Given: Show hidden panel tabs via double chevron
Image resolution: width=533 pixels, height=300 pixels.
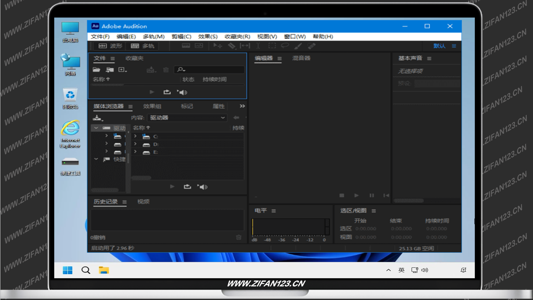Looking at the screenshot, I should click(242, 106).
